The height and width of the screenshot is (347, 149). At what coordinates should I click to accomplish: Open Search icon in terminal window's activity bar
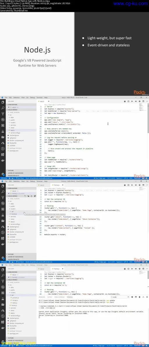click(3, 275)
